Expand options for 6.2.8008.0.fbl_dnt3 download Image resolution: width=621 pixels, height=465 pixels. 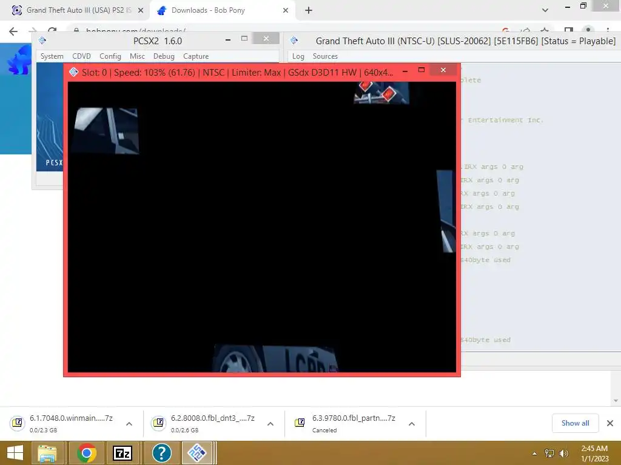tap(270, 424)
